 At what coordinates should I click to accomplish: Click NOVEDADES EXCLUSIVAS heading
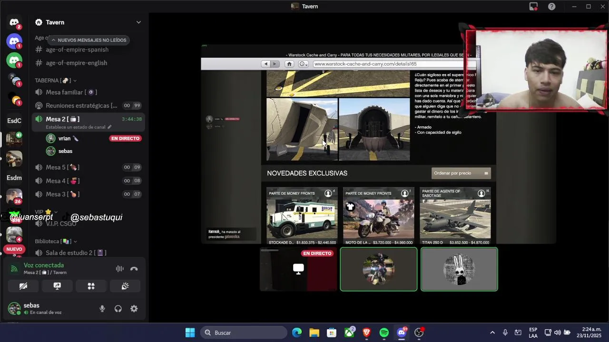pos(307,173)
